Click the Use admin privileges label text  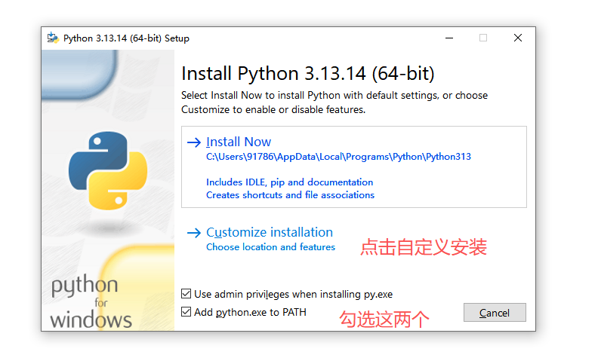pyautogui.click(x=293, y=295)
